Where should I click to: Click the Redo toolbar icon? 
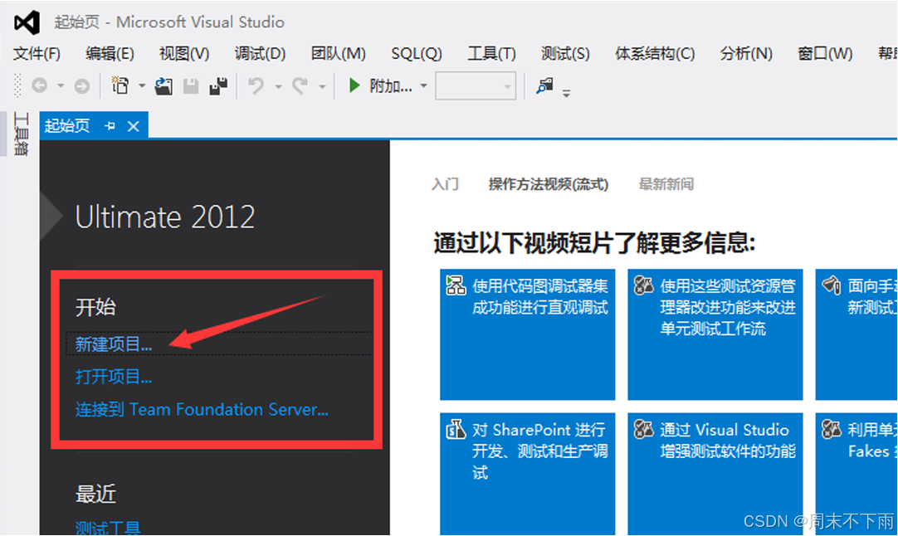pyautogui.click(x=300, y=86)
